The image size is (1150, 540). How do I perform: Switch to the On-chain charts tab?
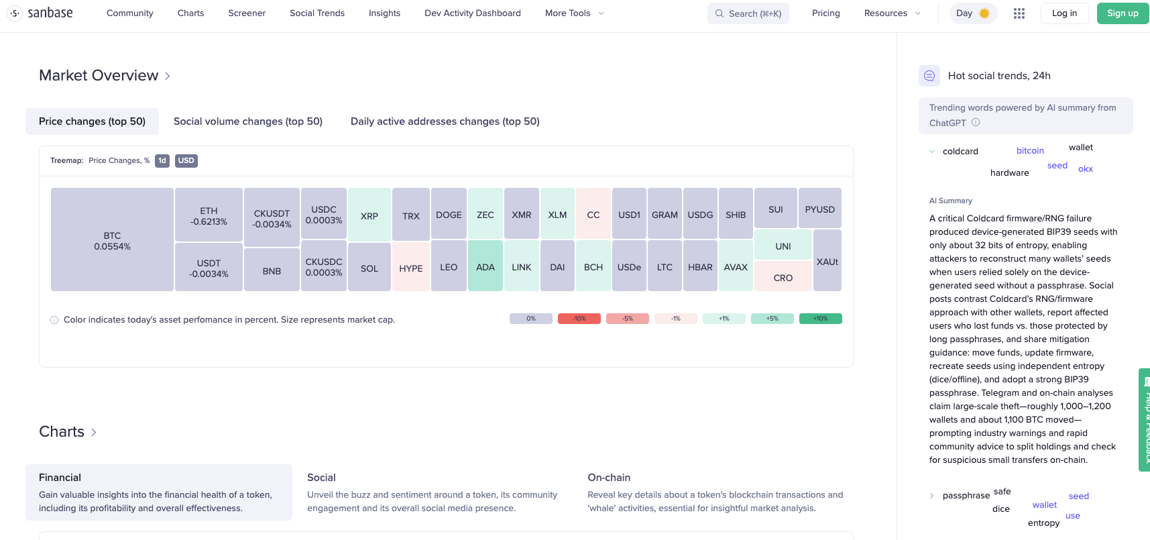[x=715, y=492]
